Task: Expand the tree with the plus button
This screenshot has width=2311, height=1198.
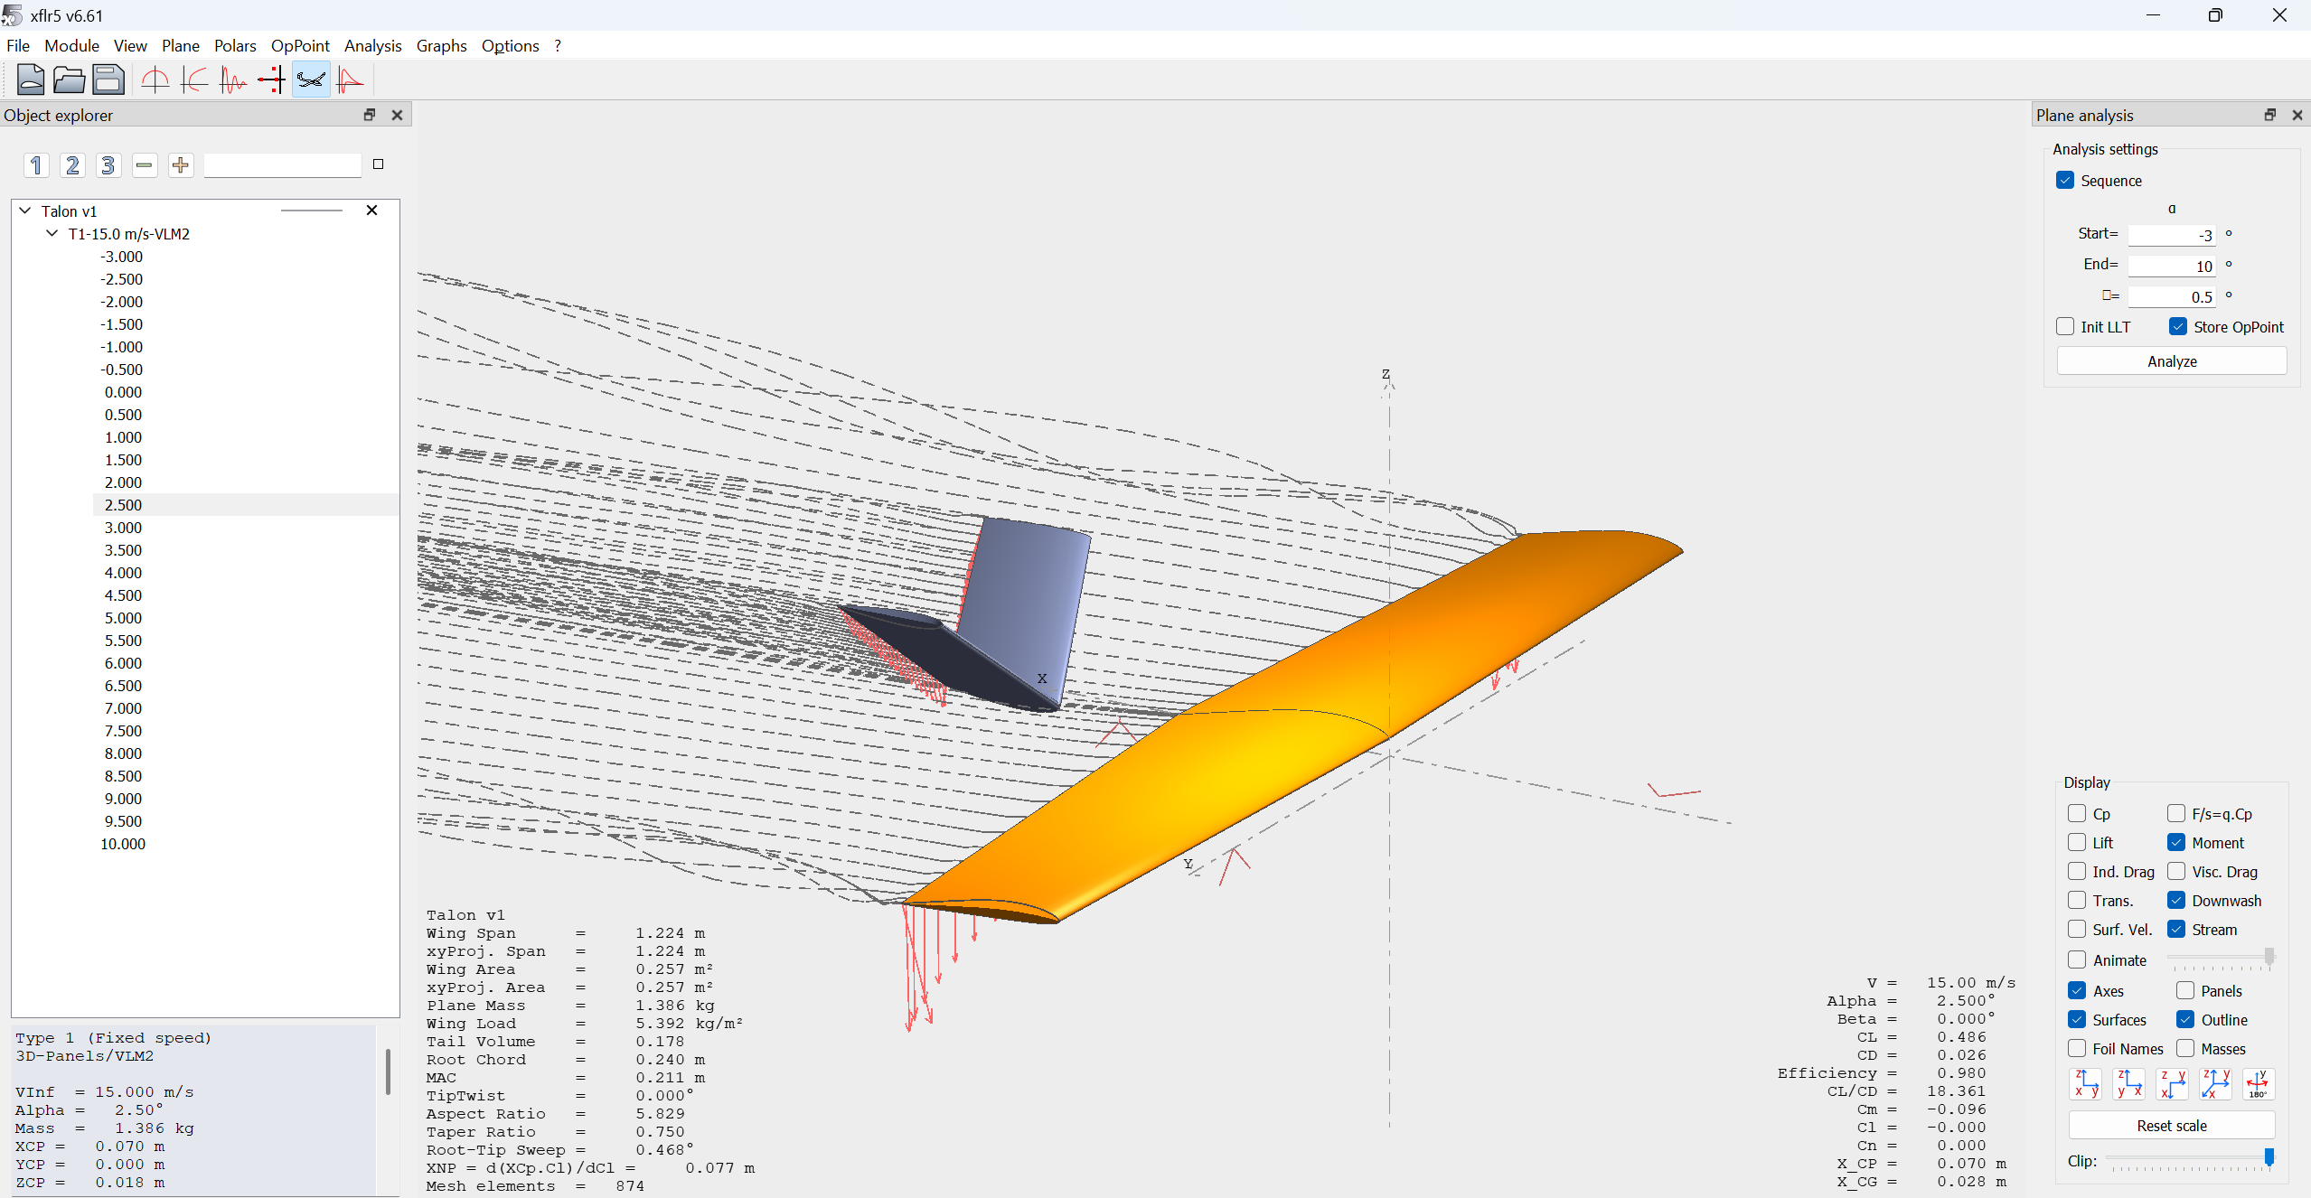Action: [x=181, y=165]
